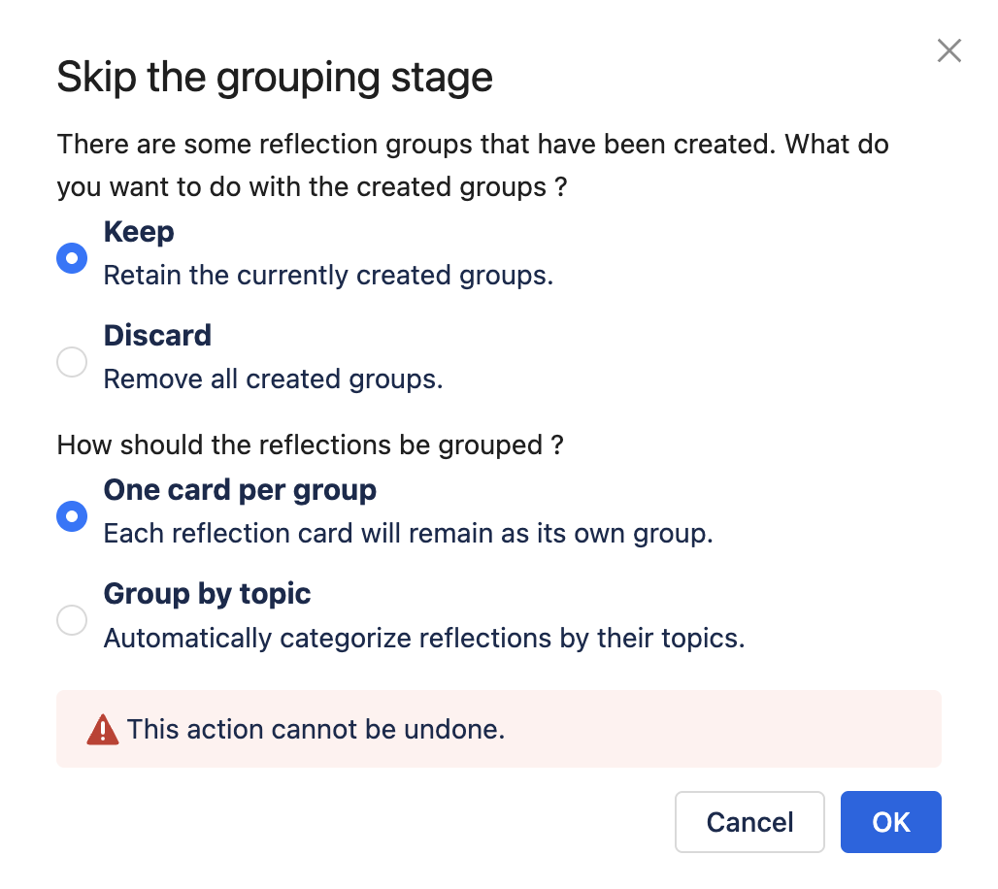Enable the Group by topic radio button
Viewport: 998px width, 889px height.
[x=72, y=620]
